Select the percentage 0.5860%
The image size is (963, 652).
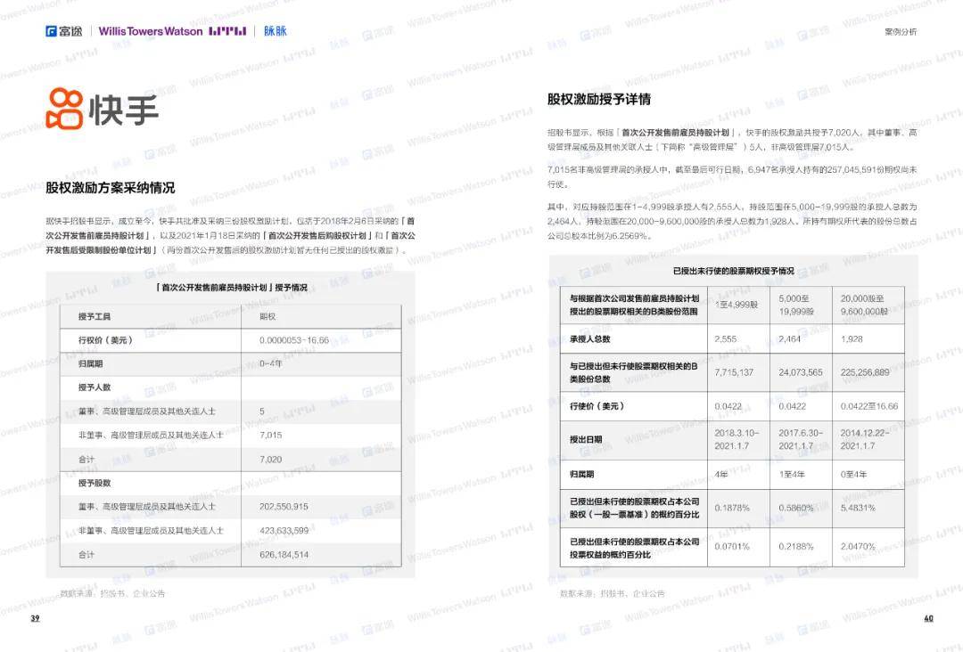[x=796, y=508]
